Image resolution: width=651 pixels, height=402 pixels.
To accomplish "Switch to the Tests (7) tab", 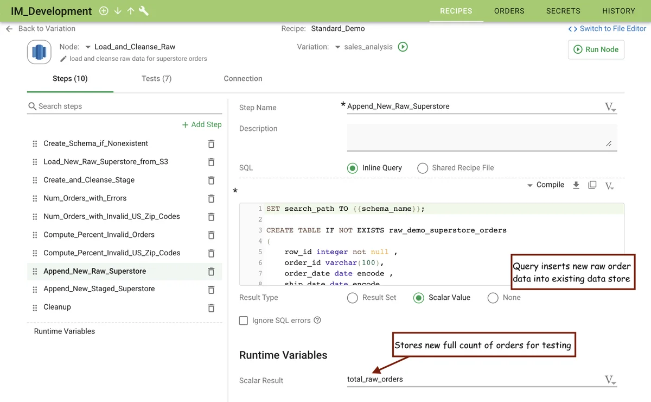I will click(x=156, y=79).
